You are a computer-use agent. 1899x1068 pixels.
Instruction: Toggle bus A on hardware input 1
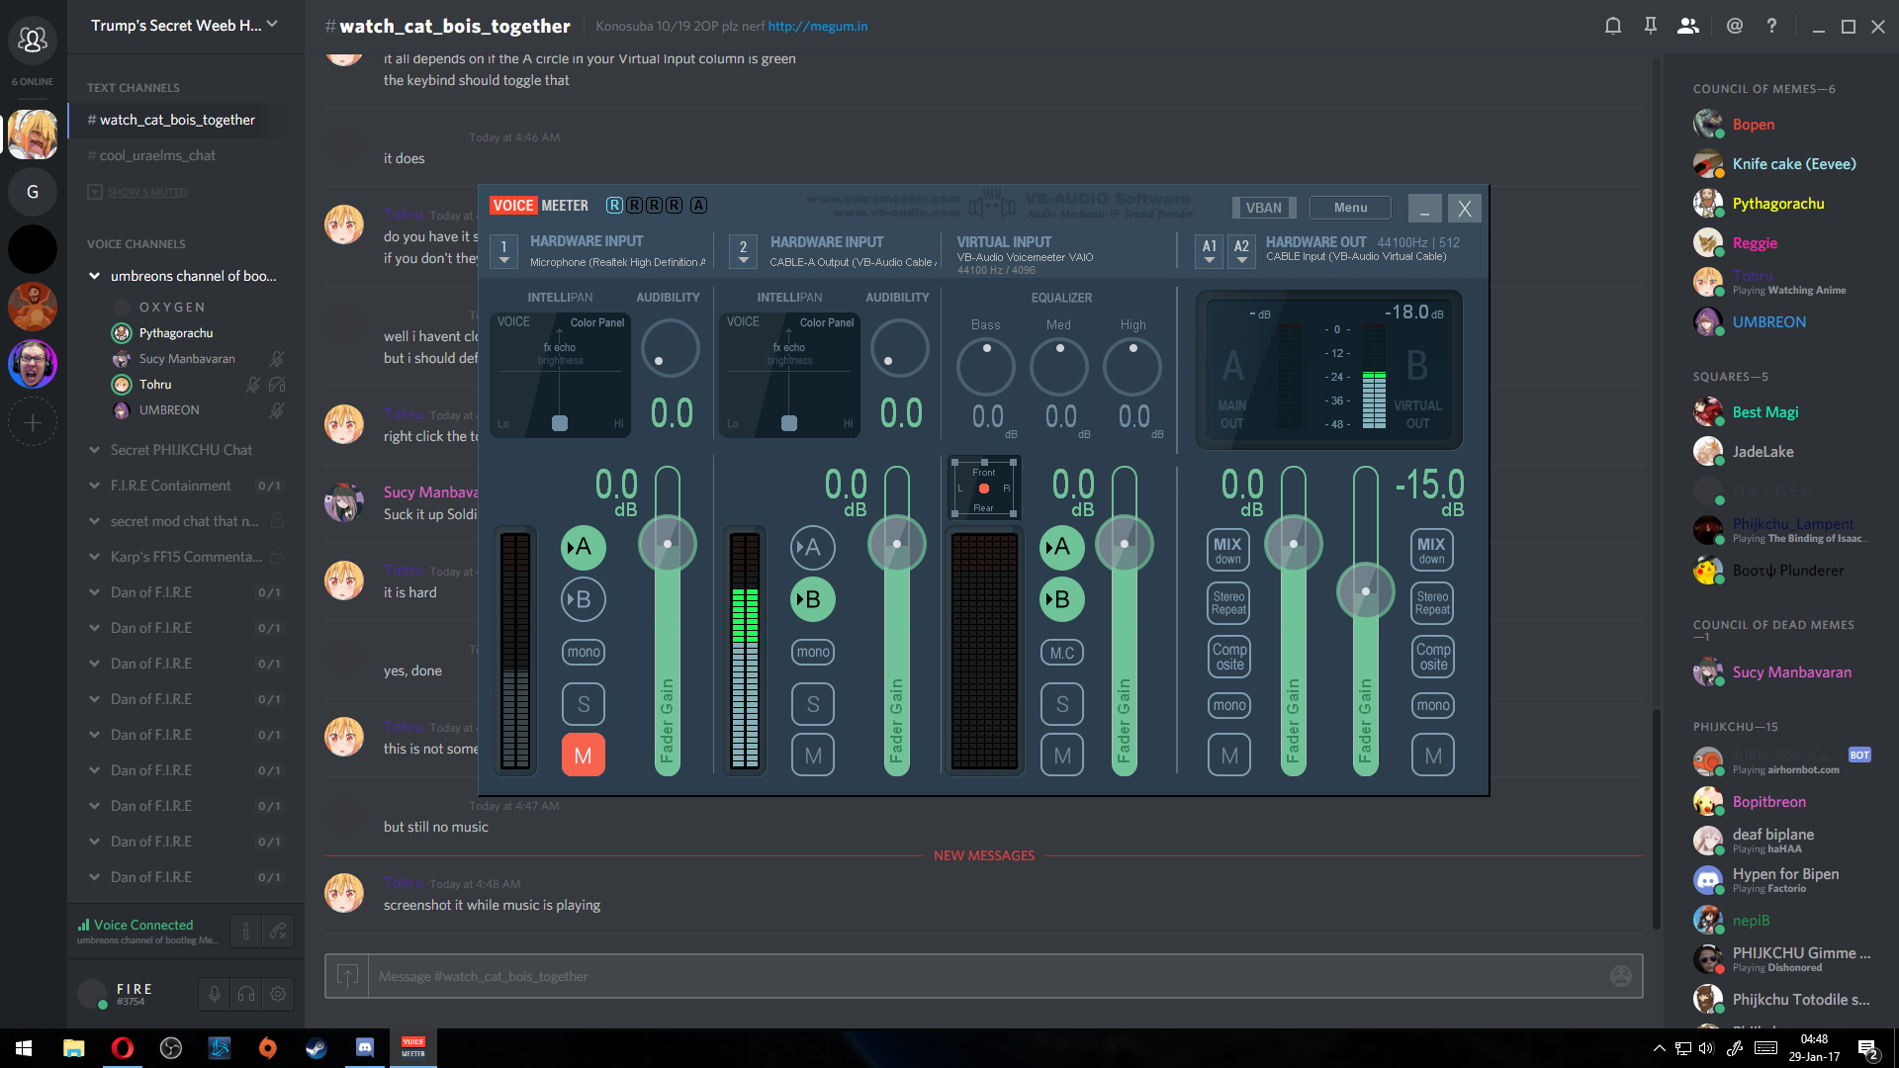pos(584,547)
